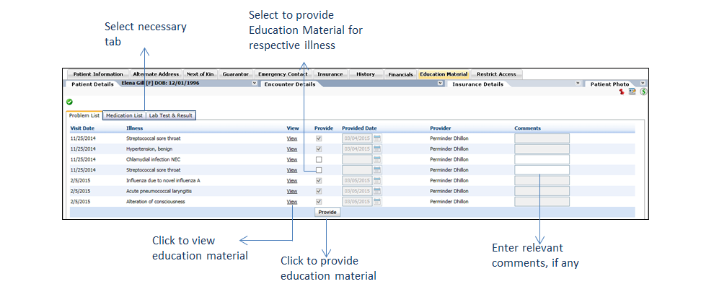Expand the Patient Details dropdown arrow

(x=254, y=84)
